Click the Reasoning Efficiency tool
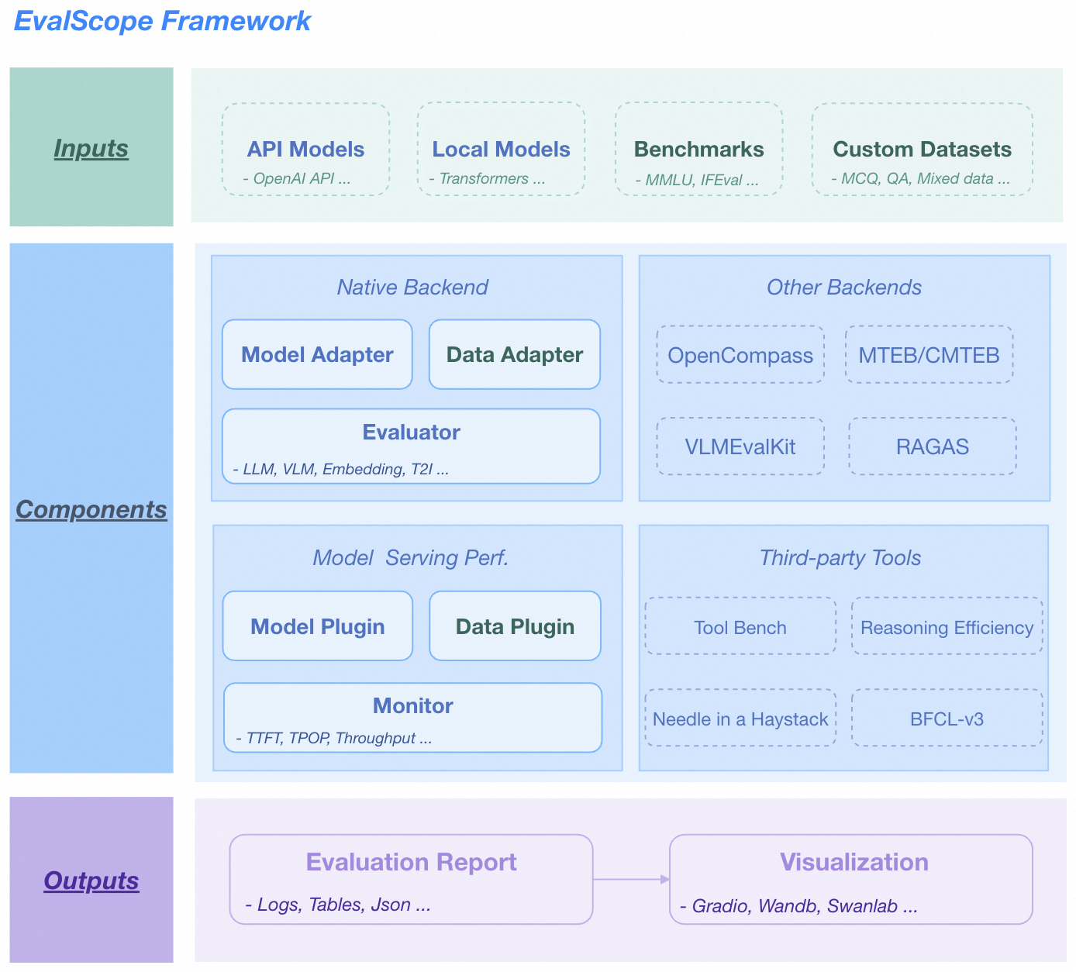Image resolution: width=1076 pixels, height=972 pixels. 947,627
